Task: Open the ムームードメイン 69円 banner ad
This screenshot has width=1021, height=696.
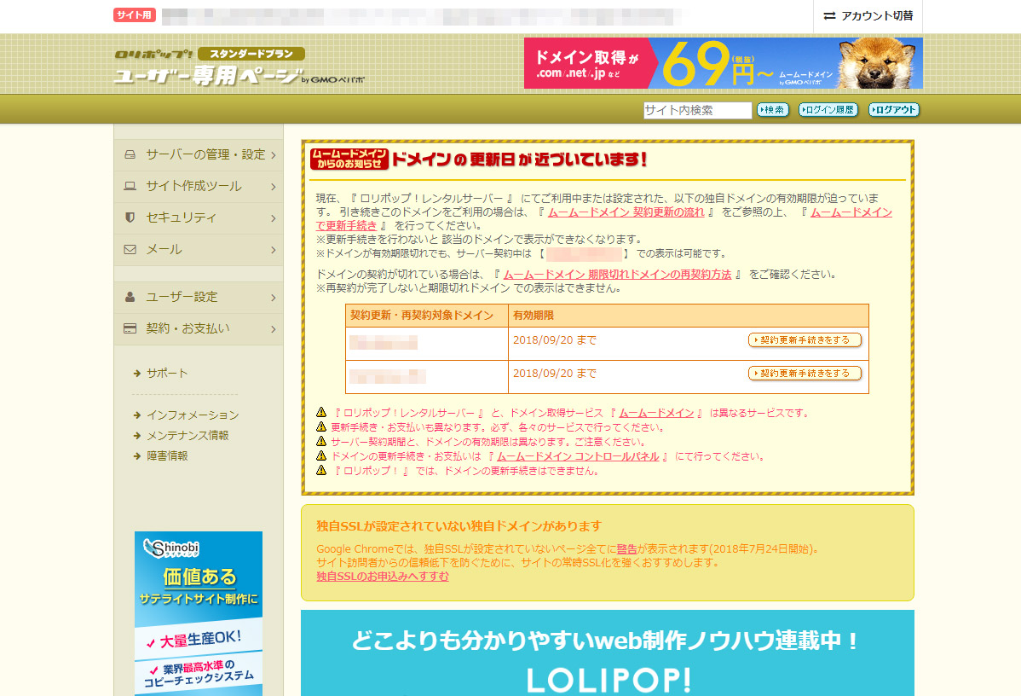Action: tap(723, 63)
